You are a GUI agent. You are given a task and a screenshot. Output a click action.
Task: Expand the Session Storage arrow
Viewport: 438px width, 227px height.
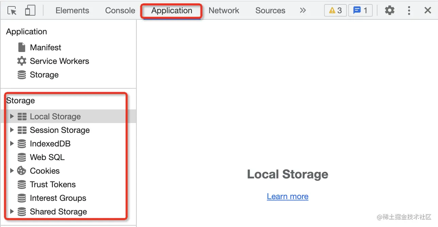click(12, 130)
